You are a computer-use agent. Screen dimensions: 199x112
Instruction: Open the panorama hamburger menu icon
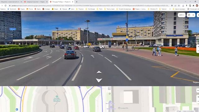(193, 15)
